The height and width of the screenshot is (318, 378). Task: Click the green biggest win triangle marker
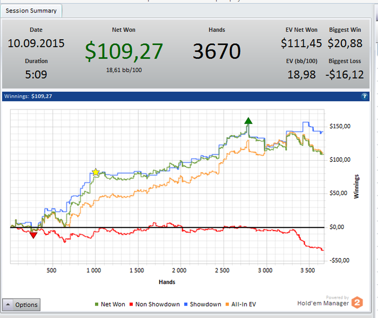click(248, 121)
